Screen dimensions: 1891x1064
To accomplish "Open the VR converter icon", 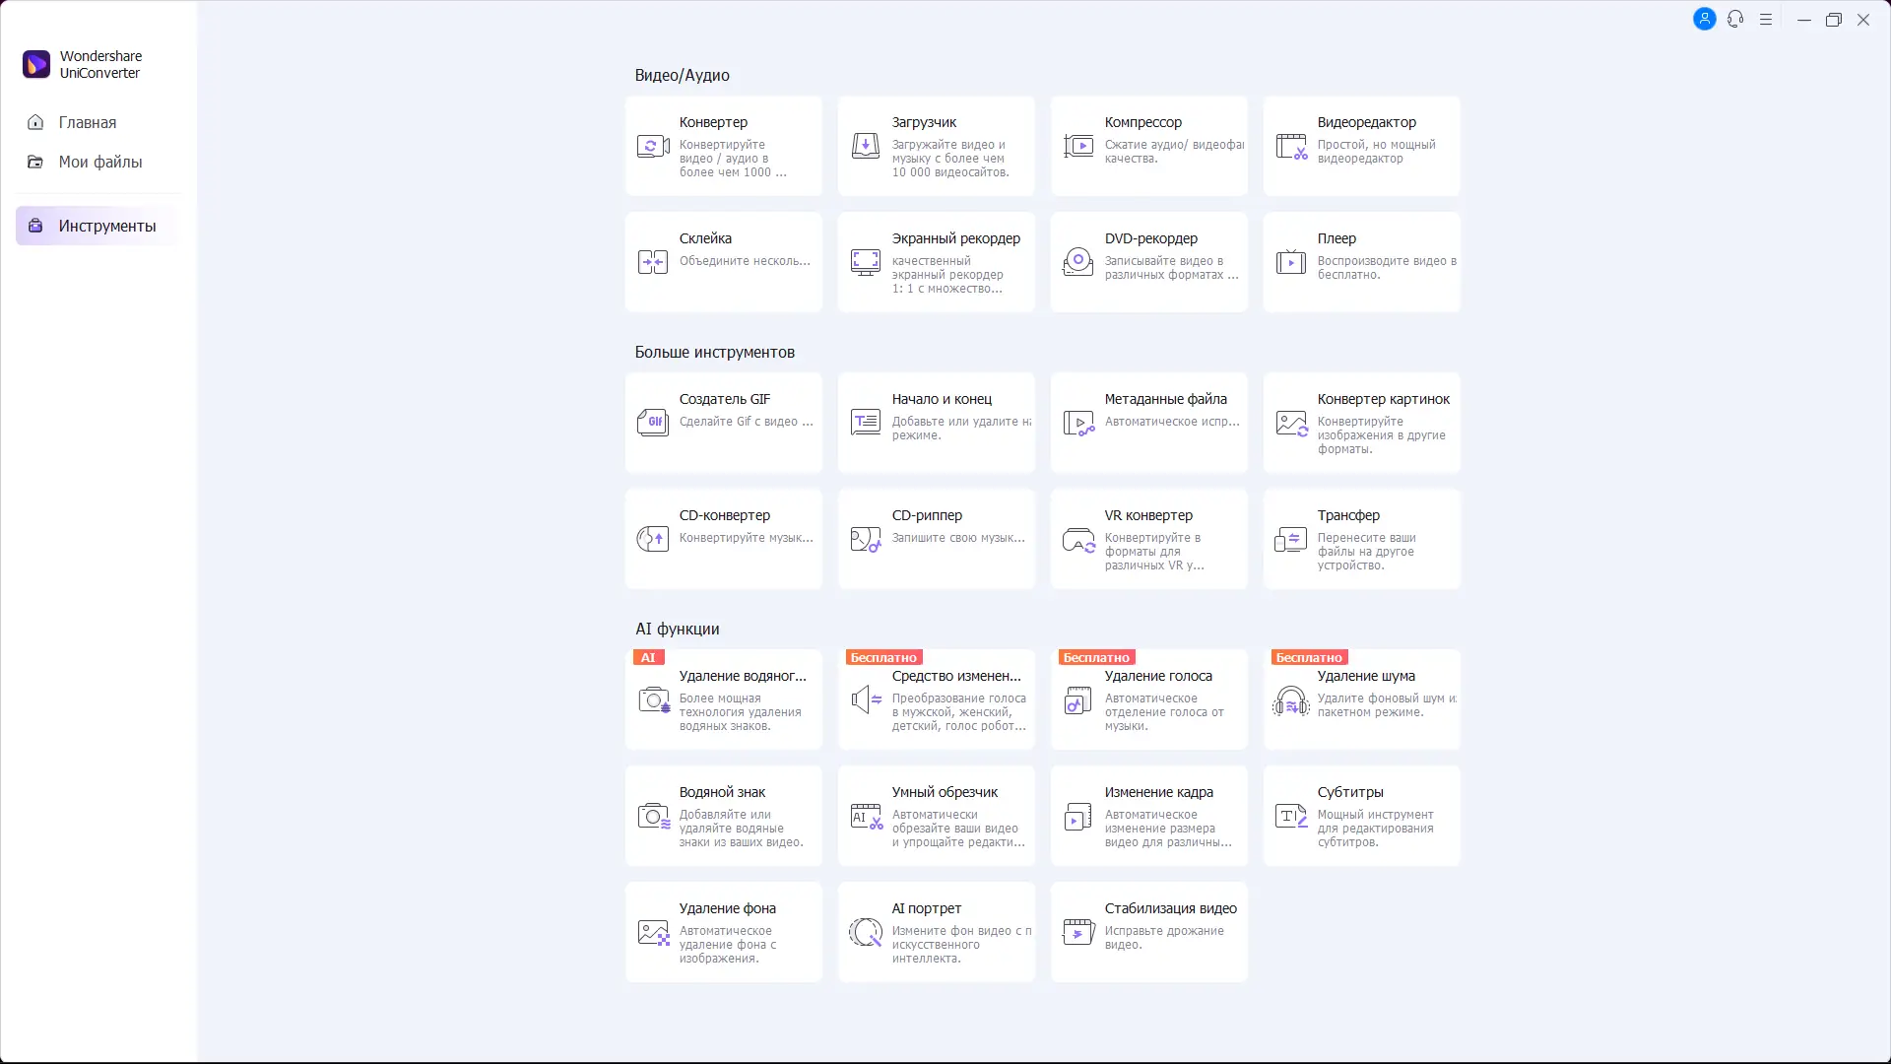I will [x=1078, y=540].
